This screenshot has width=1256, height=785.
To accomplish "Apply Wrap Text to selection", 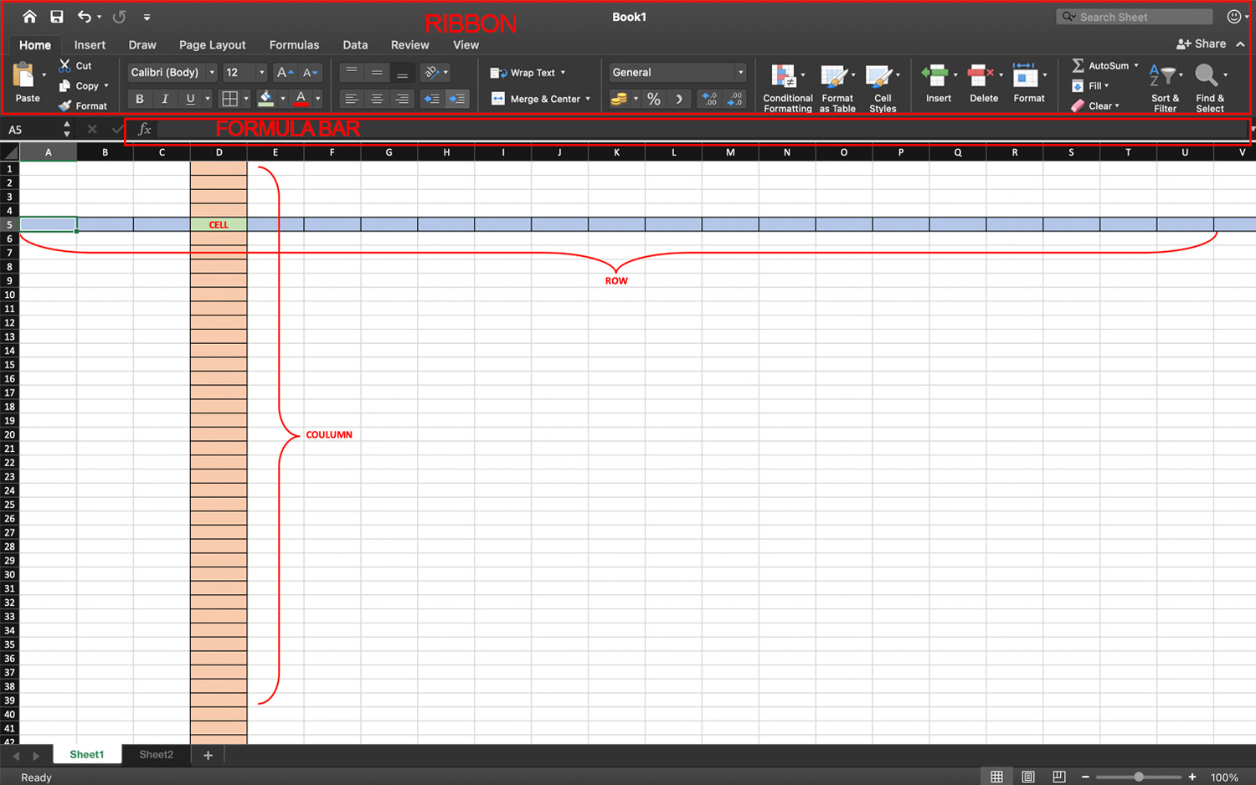I will [x=528, y=72].
